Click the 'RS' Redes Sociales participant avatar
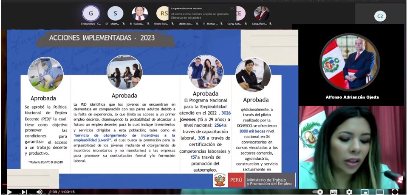This screenshot has height=195, width=407. [163, 14]
